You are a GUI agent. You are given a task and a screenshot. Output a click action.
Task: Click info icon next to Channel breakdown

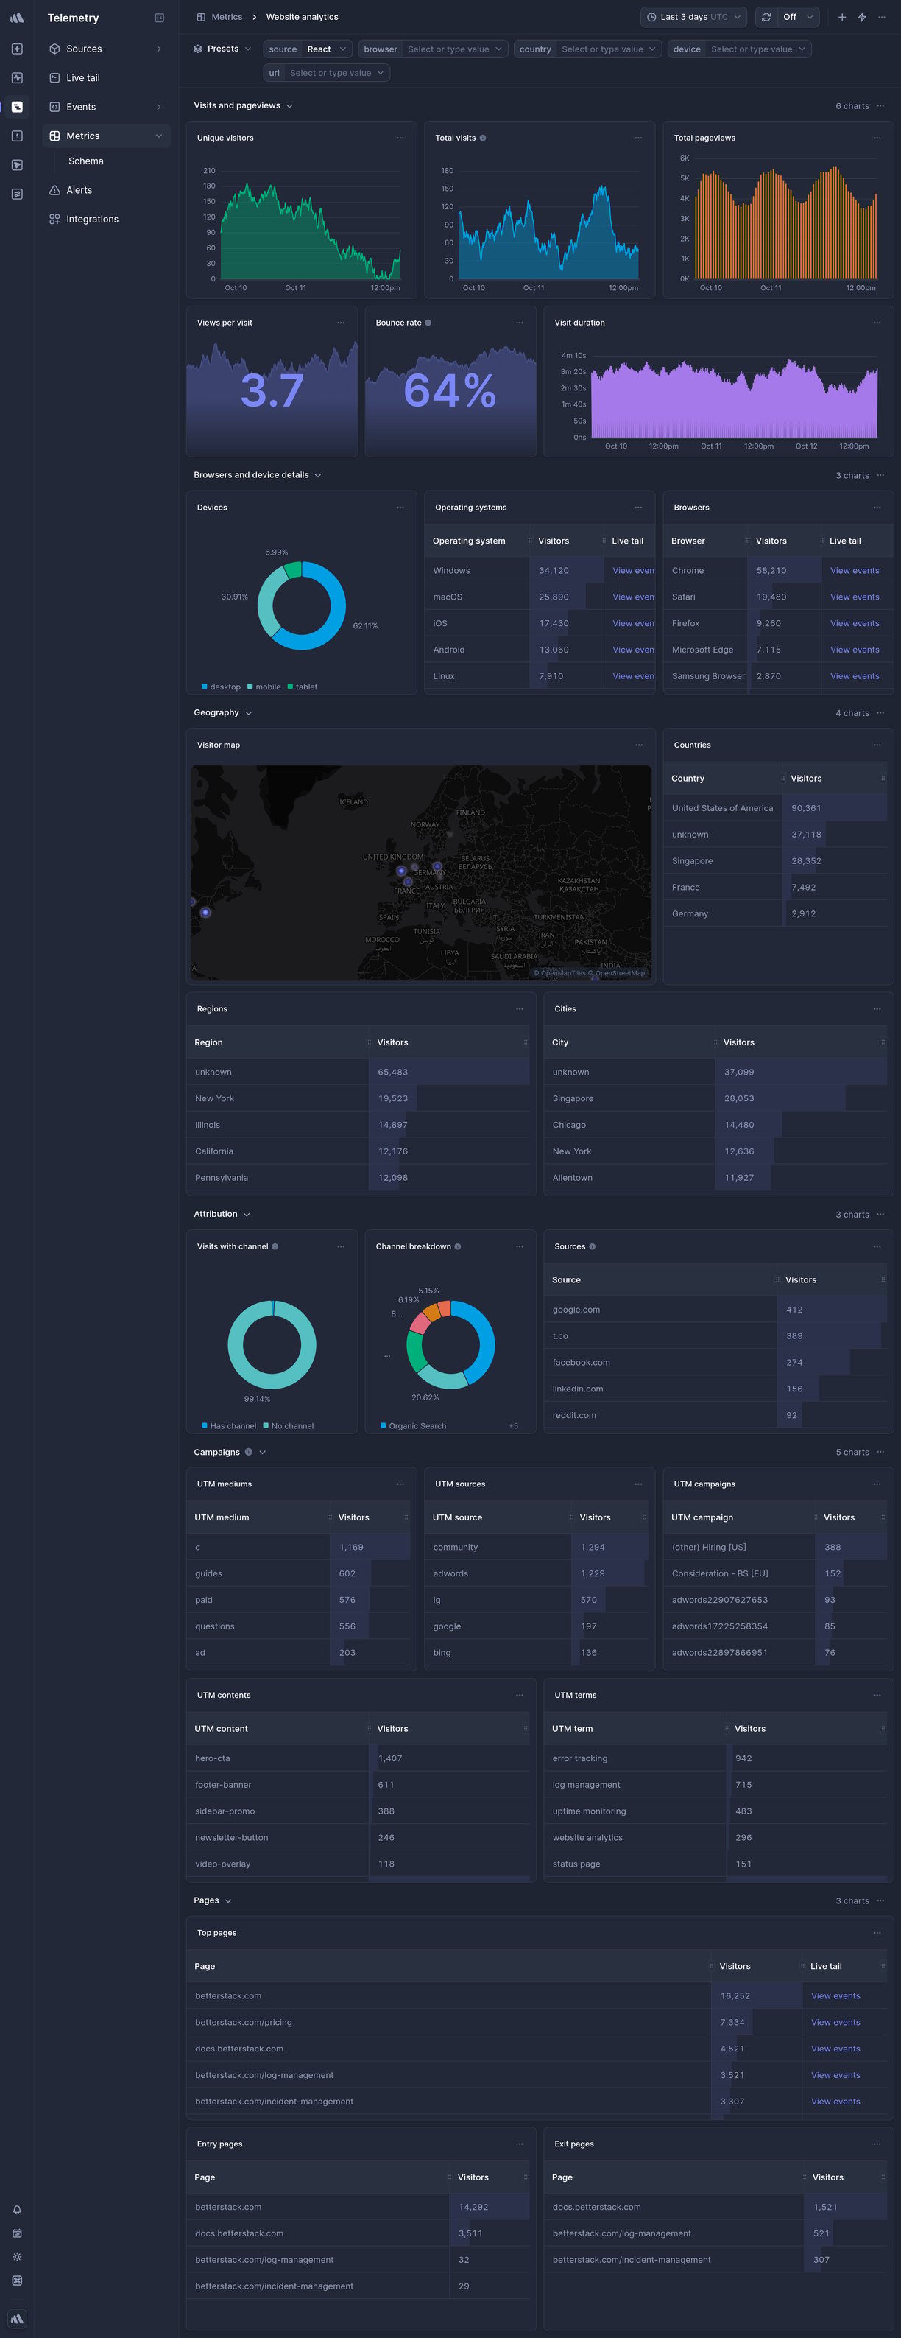[x=457, y=1246]
